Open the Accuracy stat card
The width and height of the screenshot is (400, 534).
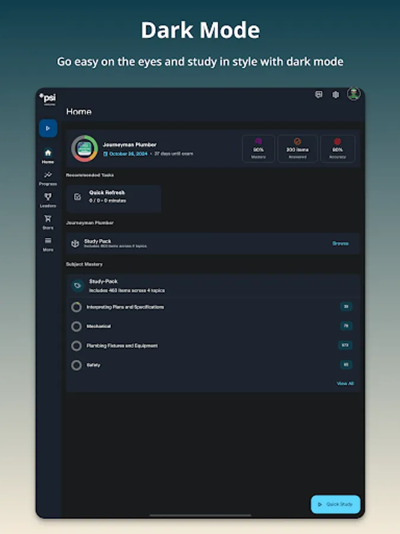337,149
